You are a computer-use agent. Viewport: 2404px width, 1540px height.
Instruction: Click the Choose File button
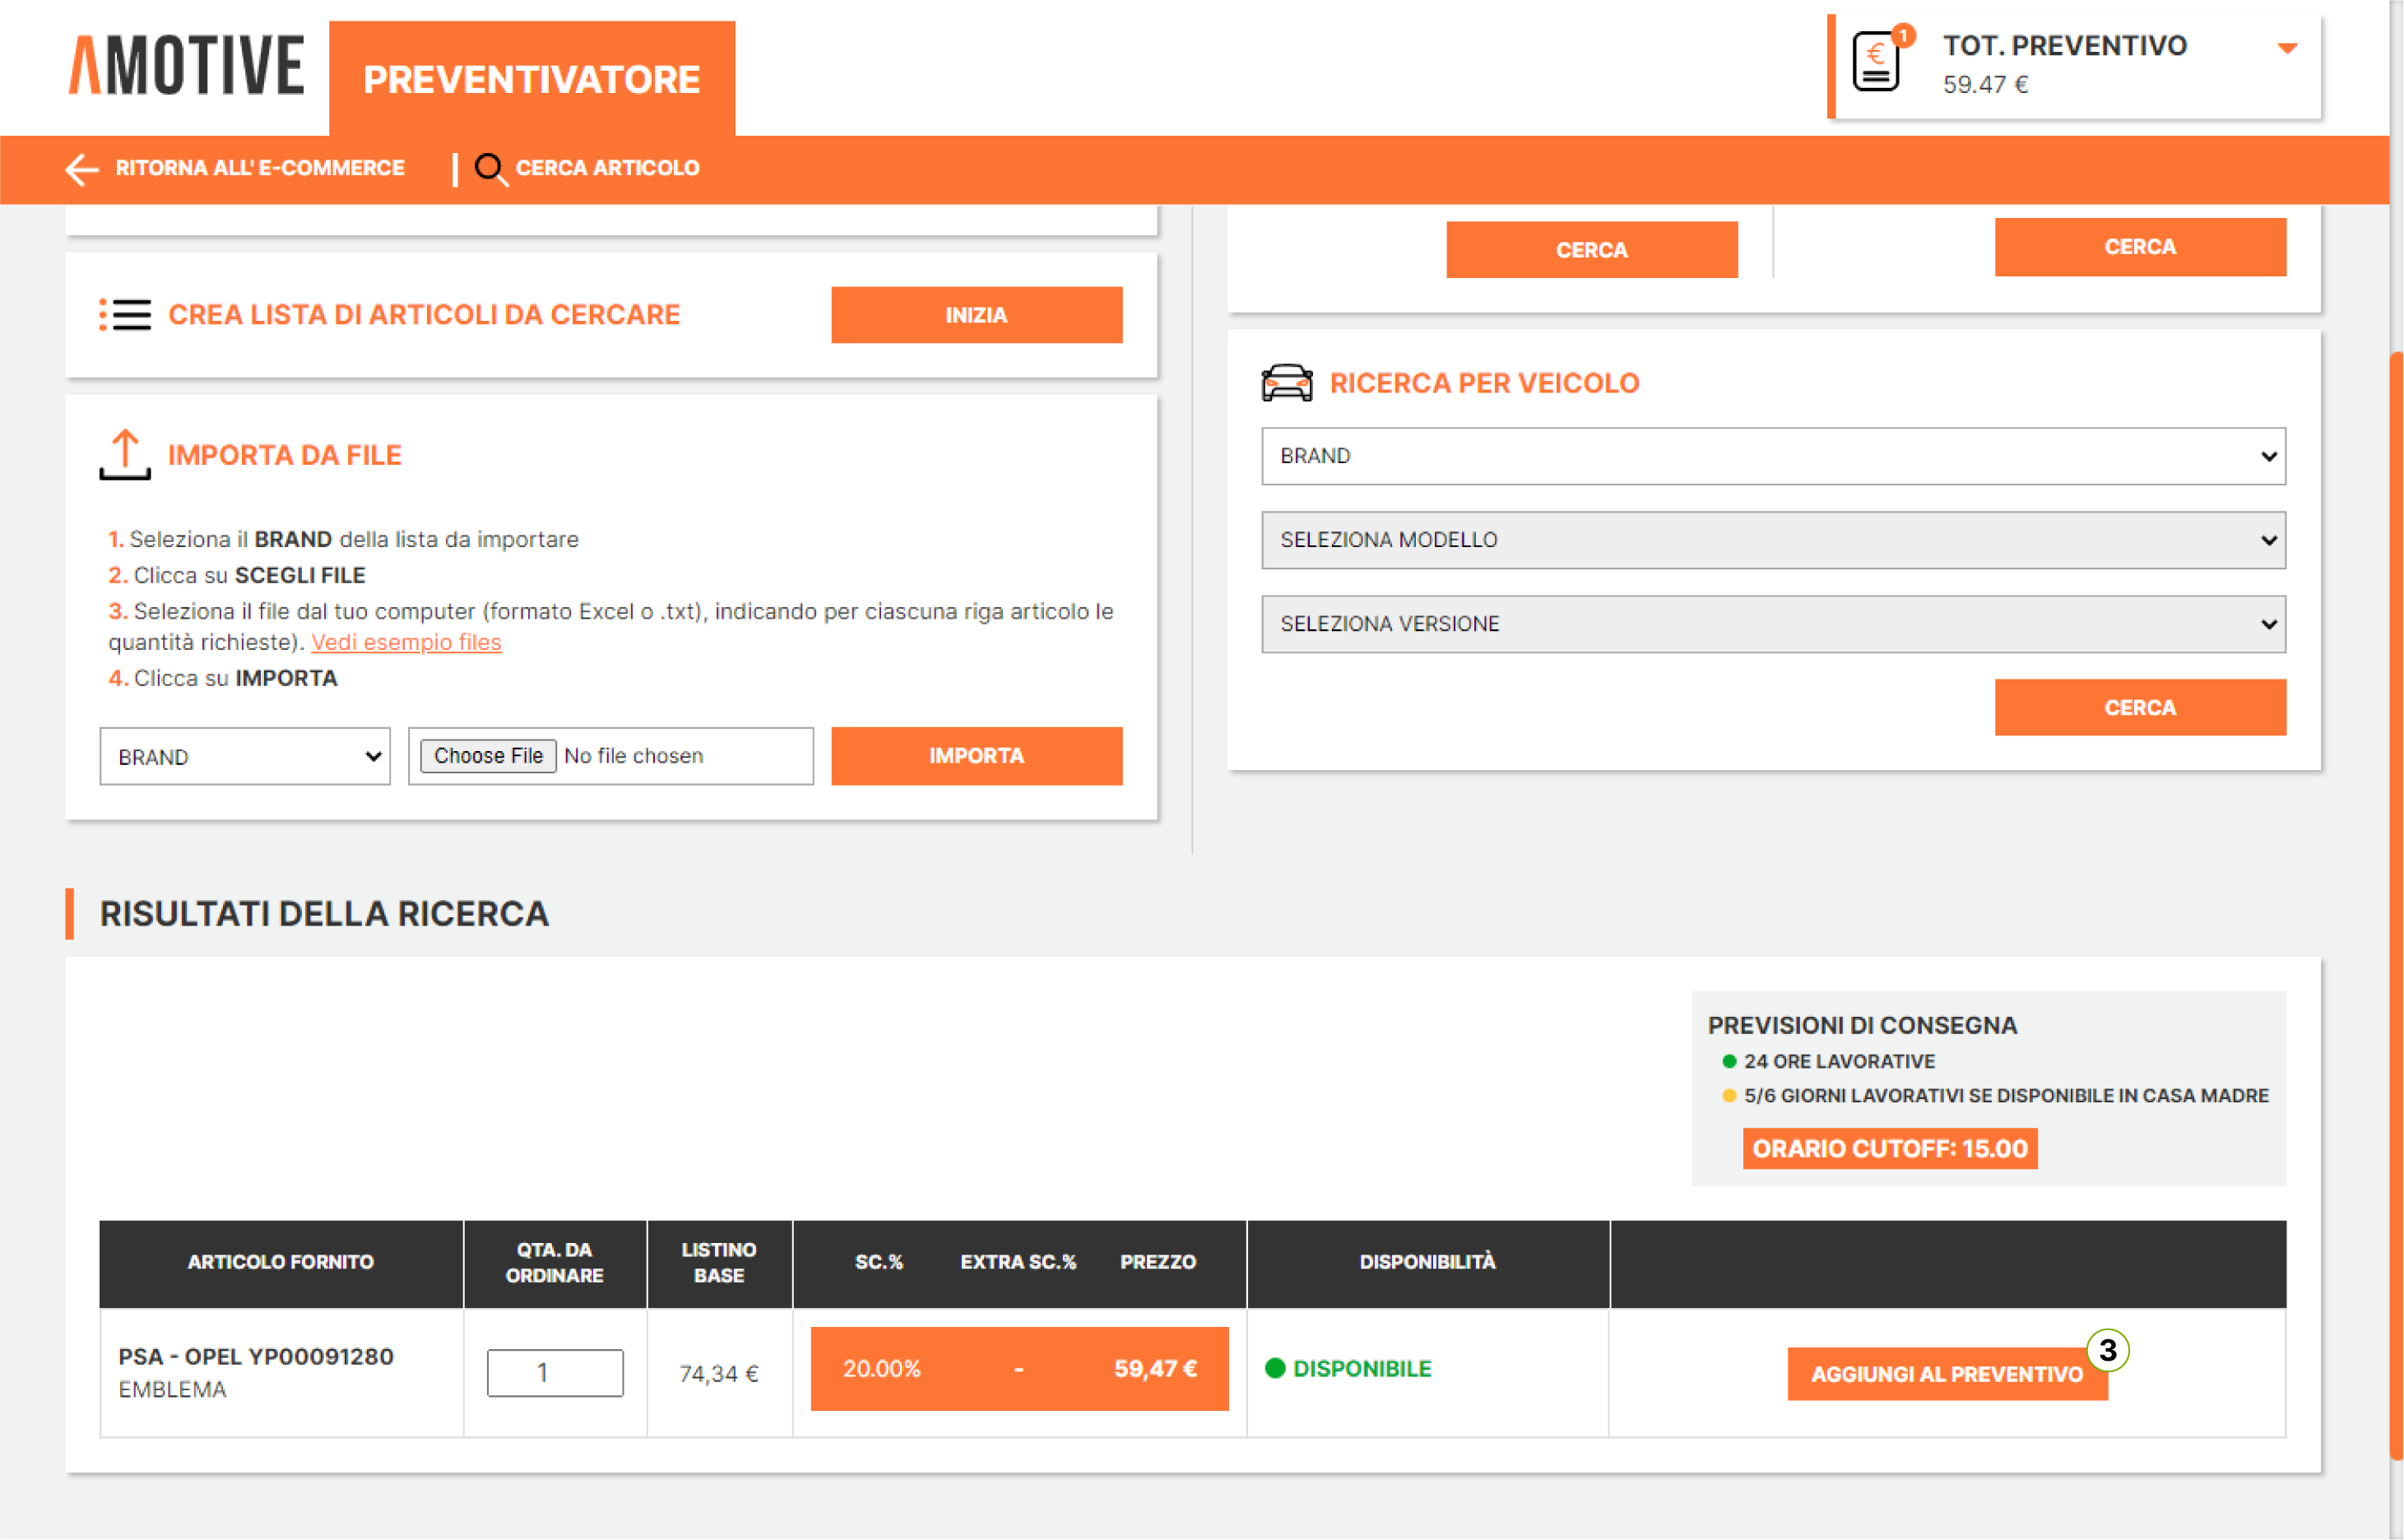click(488, 756)
